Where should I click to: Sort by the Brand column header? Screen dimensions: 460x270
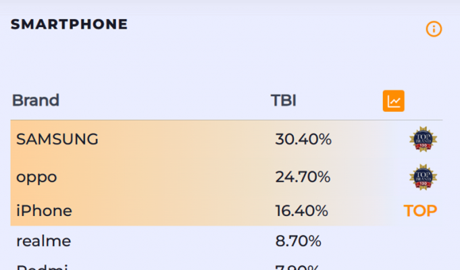(36, 101)
